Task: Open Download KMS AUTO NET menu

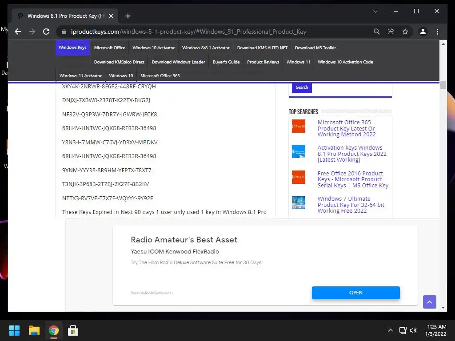Action: pos(262,48)
